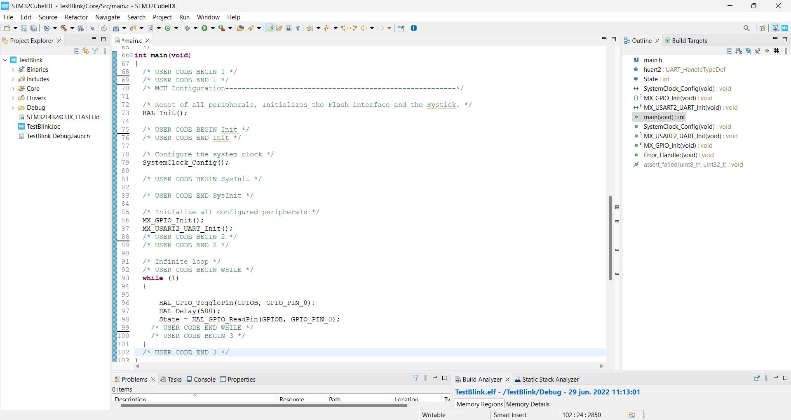Viewport: 791px width, 420px height.
Task: Switch to the Static Stack Analyzer tab
Action: [x=547, y=379]
